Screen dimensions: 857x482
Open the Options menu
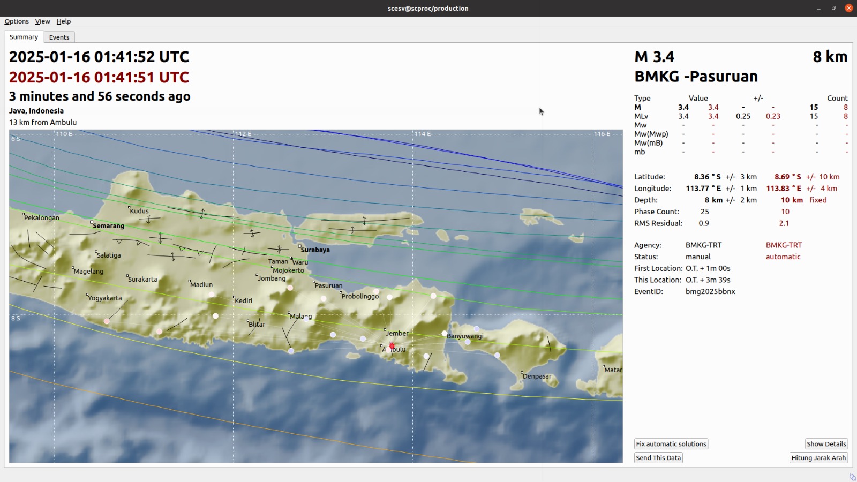point(16,21)
